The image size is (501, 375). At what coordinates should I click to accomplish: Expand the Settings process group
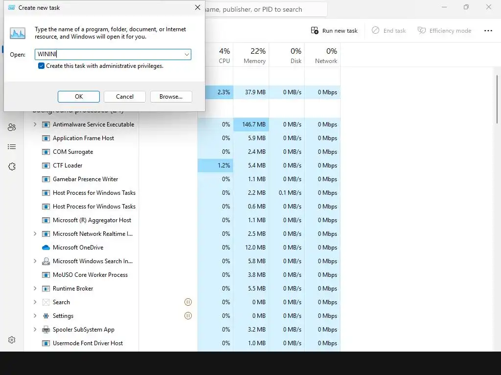click(x=35, y=316)
